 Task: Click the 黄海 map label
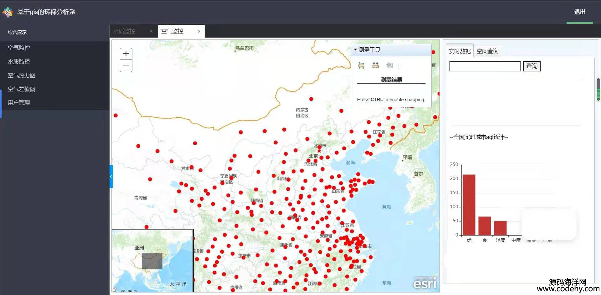(x=386, y=207)
